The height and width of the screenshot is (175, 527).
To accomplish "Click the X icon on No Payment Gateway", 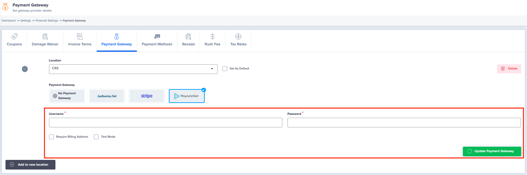I will (x=55, y=96).
